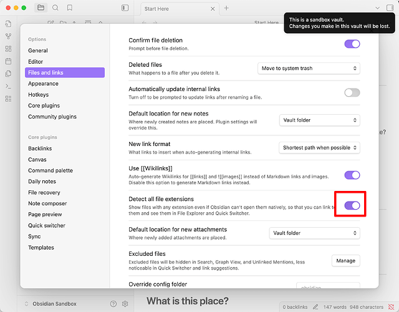Expand Default location for new attachments dropdown

315,233
